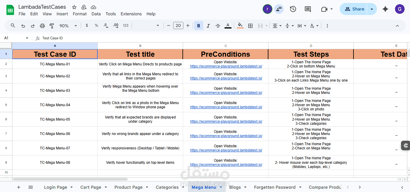Star the LambadaTestCases document
This screenshot has height=192, width=410.
tap(74, 7)
